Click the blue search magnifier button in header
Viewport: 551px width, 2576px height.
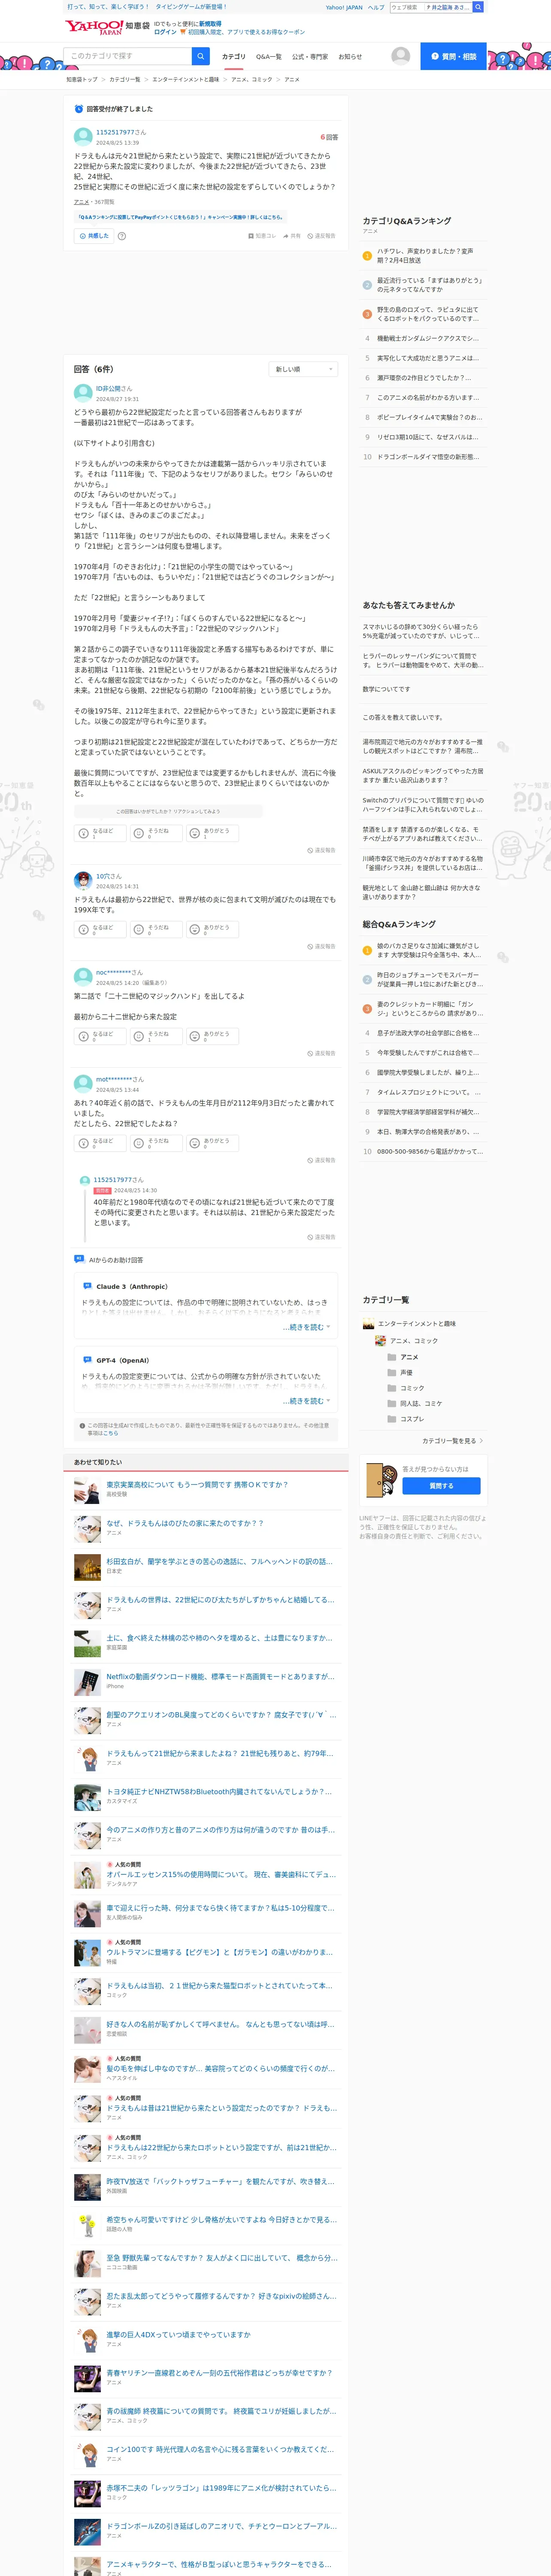[x=201, y=56]
